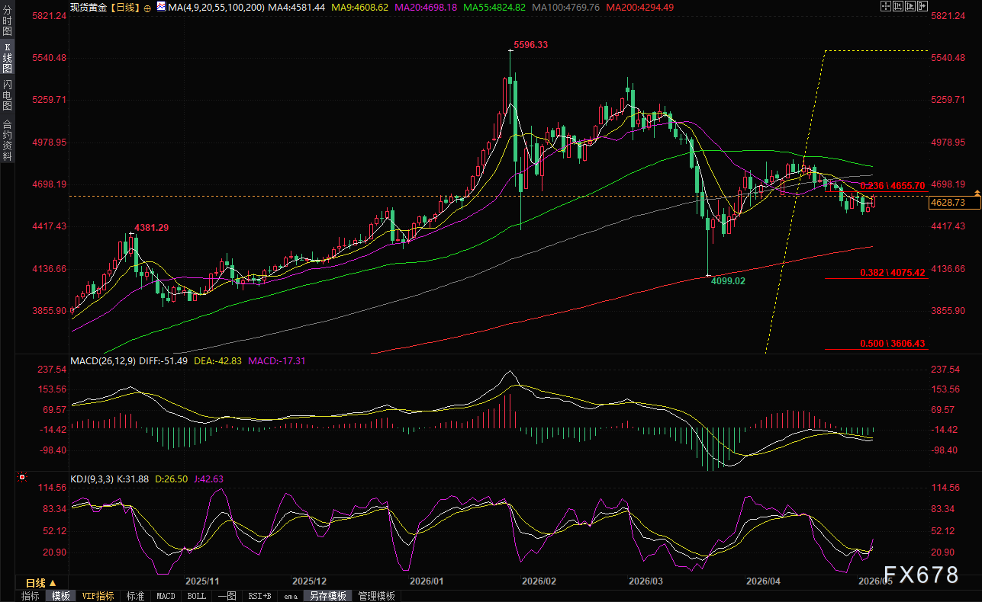Apply the MACD template

pyautogui.click(x=166, y=596)
